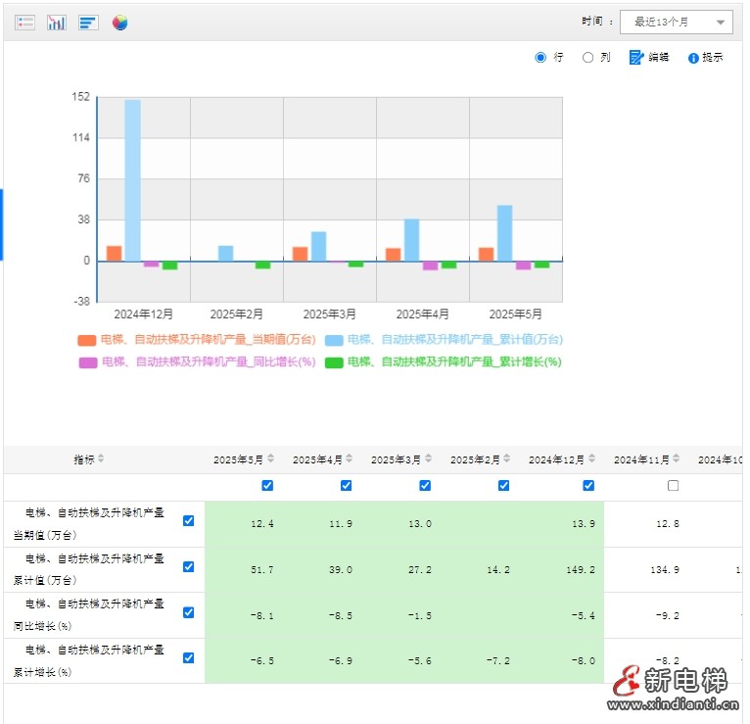Sort the 2025年5月 column using its arrows
Screen dimensions: 750x724
[271, 459]
